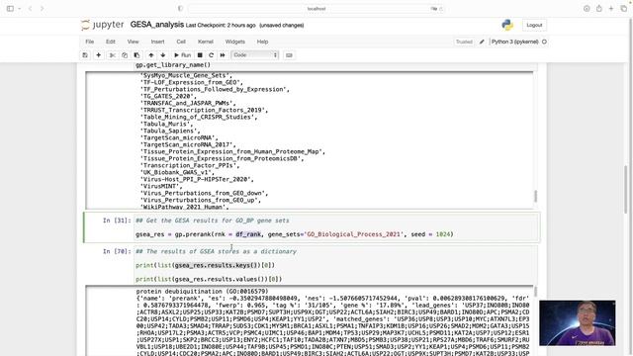Screen dimensions: 633x356
Task: Click the scrollbar of the GSEA results output
Action: [x=535, y=292]
